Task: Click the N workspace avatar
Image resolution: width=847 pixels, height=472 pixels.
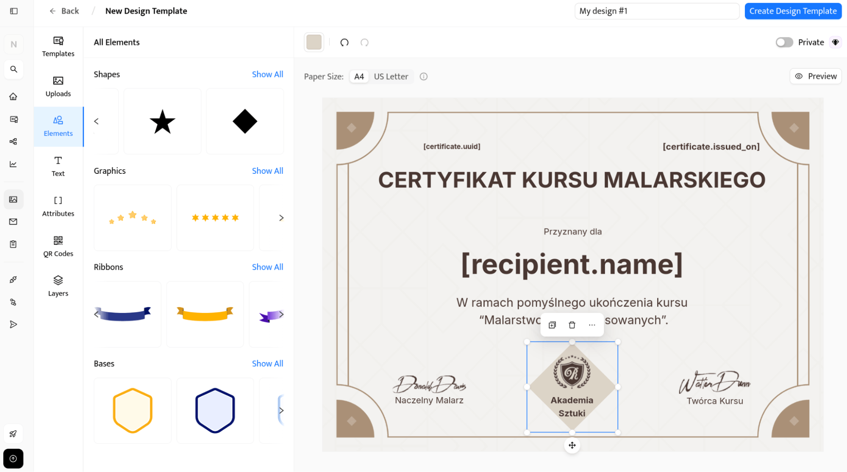Action: 14,44
